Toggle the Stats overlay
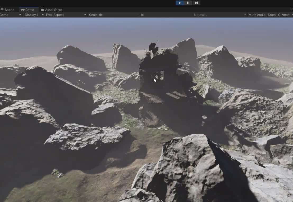The width and height of the screenshot is (293, 202). (272, 15)
